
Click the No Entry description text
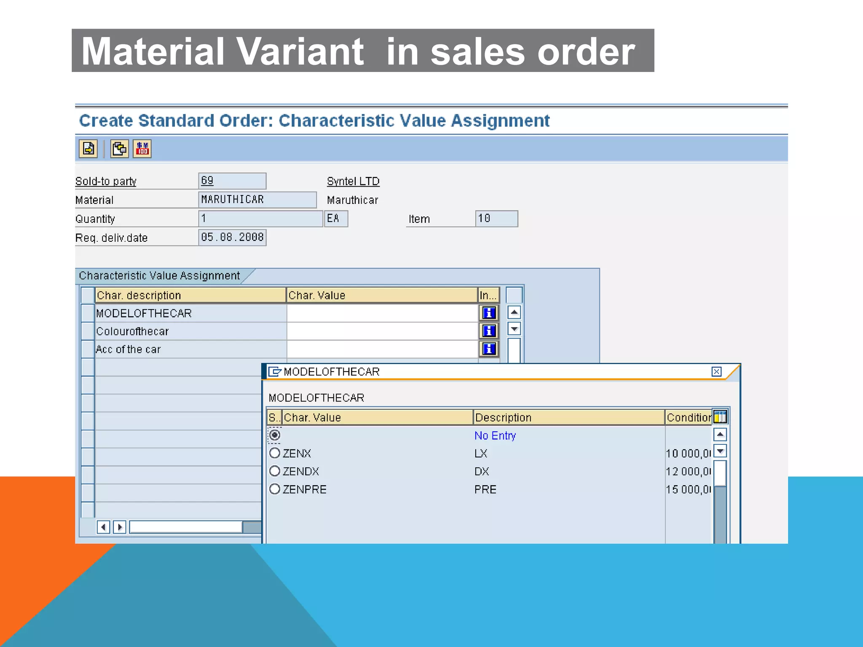[x=495, y=435]
